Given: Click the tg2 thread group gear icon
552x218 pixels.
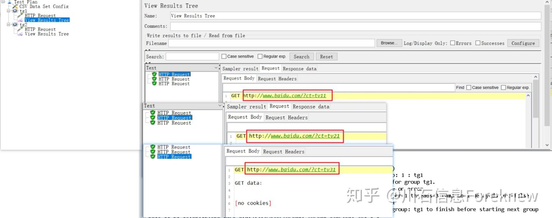Looking at the screenshot, I should point(15,24).
